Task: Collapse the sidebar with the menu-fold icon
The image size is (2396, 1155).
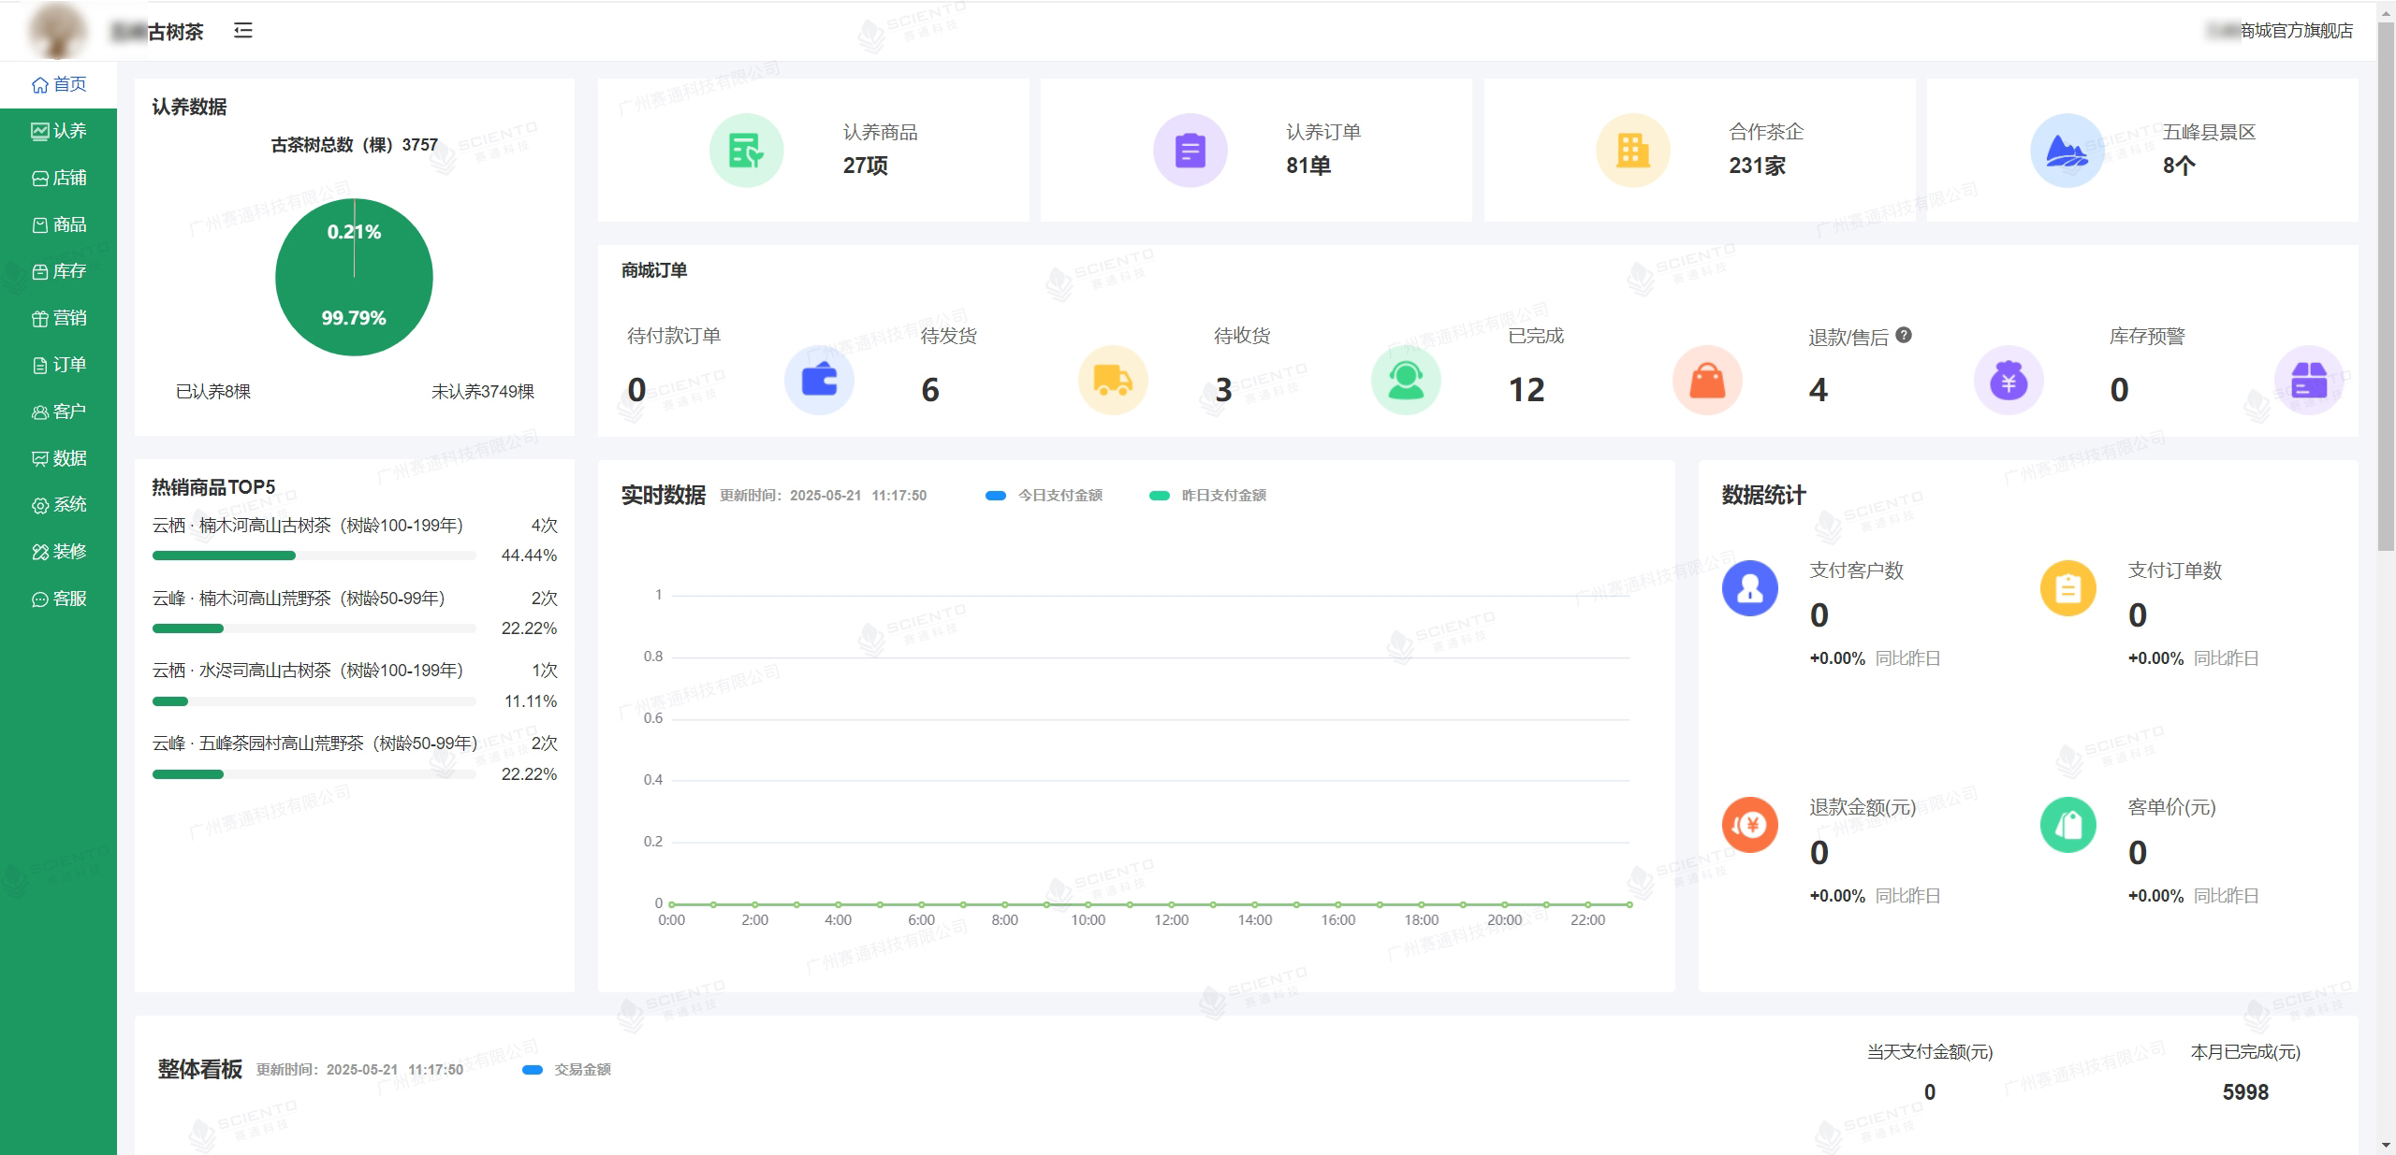Action: 243,31
